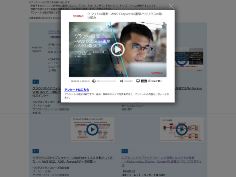236x177 pixels.
Task: Click the popup title クラウドの真実 text
Action: point(125,16)
